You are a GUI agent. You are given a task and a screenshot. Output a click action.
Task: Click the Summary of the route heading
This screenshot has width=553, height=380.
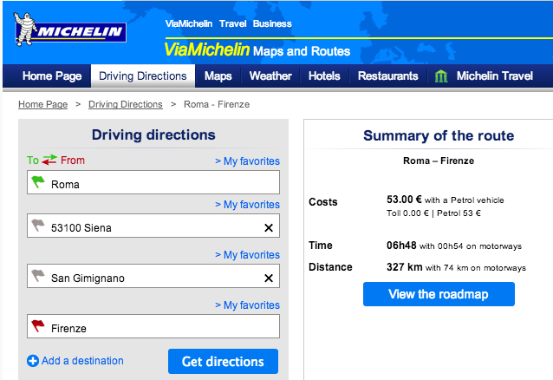[439, 135]
